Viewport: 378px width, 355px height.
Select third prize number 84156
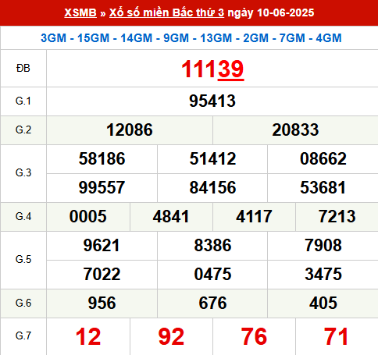[212, 187]
